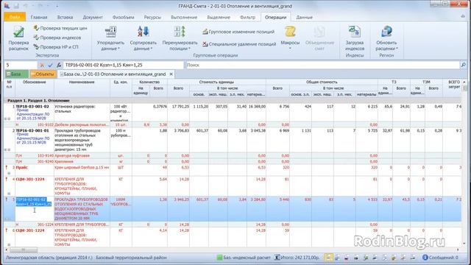Click the Обоснование column header

pos(35,82)
